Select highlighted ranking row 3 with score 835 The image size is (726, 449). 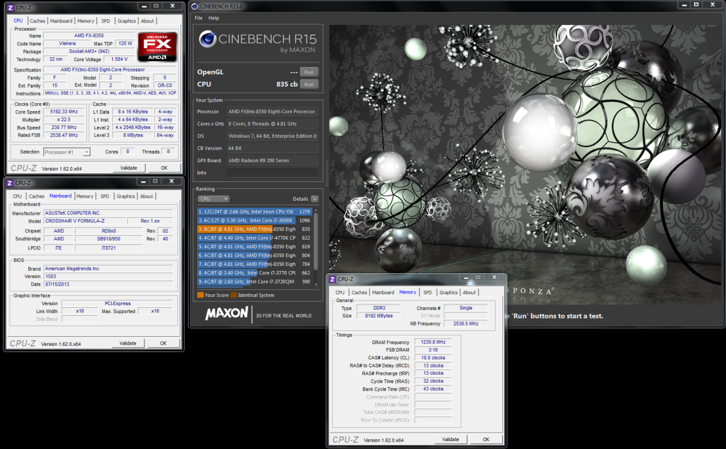coord(255,229)
